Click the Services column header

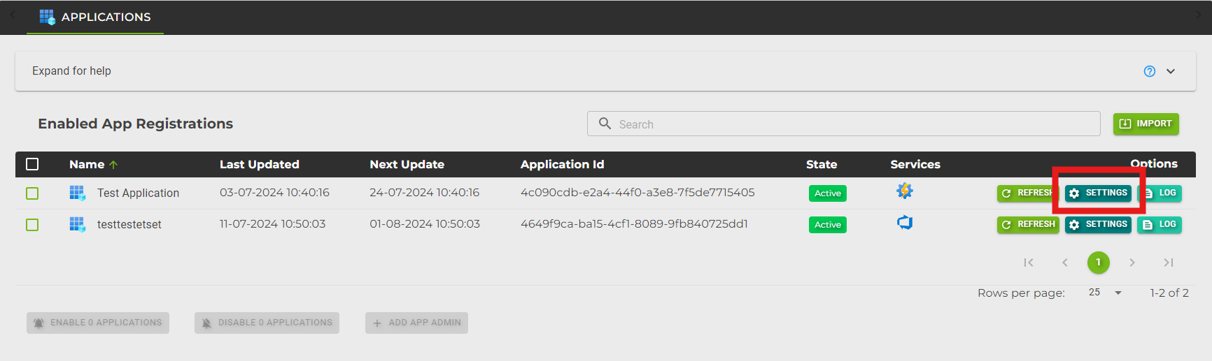pyautogui.click(x=915, y=164)
